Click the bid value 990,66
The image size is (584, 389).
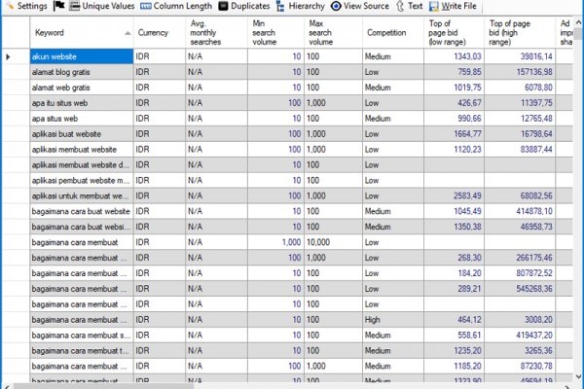point(470,119)
